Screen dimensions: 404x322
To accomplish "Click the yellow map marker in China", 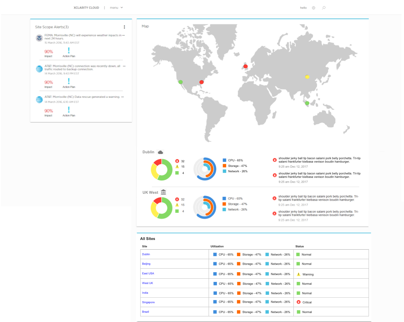I will [x=307, y=77].
